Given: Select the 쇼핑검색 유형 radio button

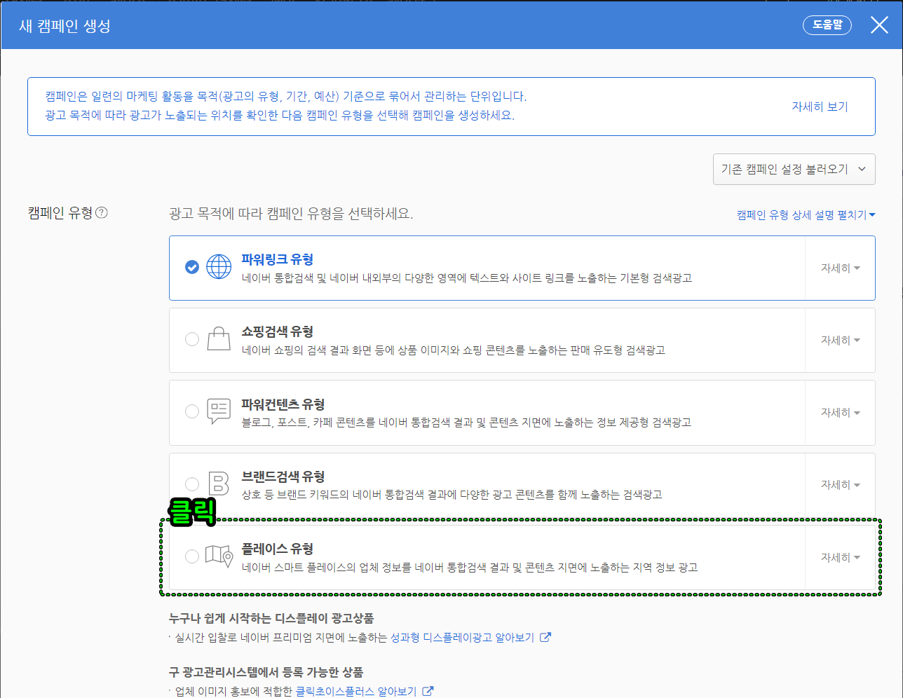Looking at the screenshot, I should click(x=192, y=339).
